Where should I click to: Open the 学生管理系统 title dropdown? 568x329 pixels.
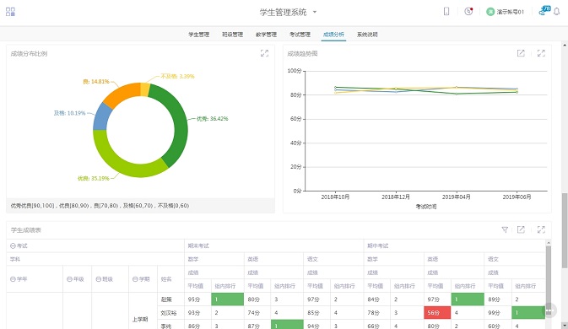click(315, 12)
